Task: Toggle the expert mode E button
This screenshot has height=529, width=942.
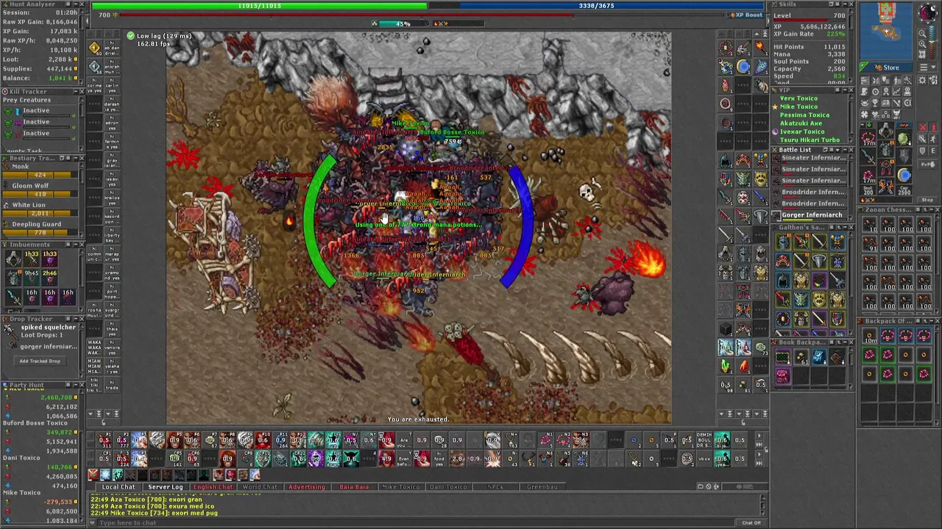Action: [x=933, y=151]
